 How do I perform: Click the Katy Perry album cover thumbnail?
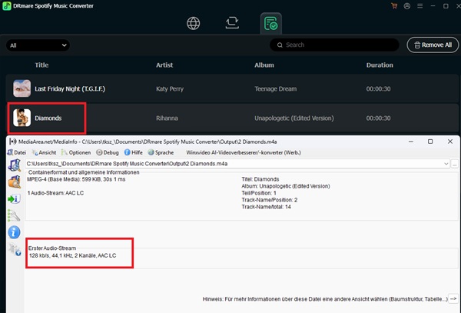[22, 88]
